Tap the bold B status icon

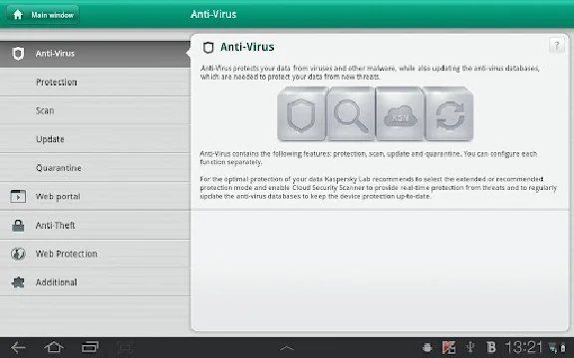[491, 347]
